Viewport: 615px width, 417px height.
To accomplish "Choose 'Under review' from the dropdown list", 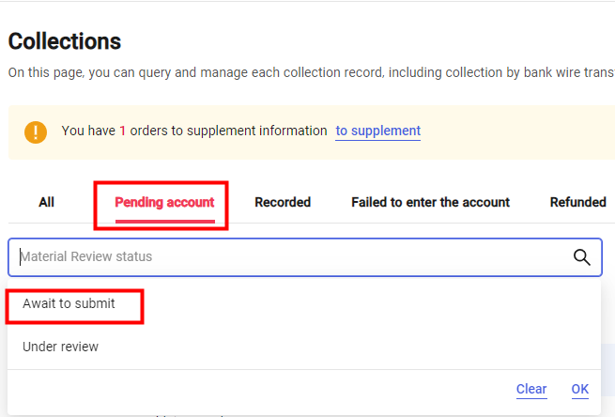I will pyautogui.click(x=60, y=347).
